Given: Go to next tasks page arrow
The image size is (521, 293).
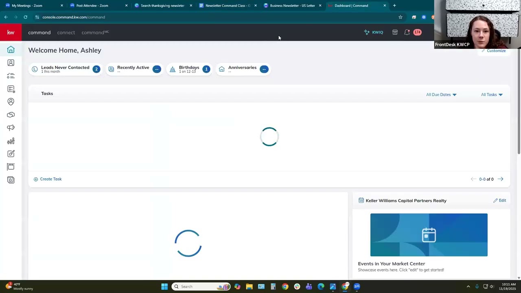Looking at the screenshot, I should tap(500, 179).
